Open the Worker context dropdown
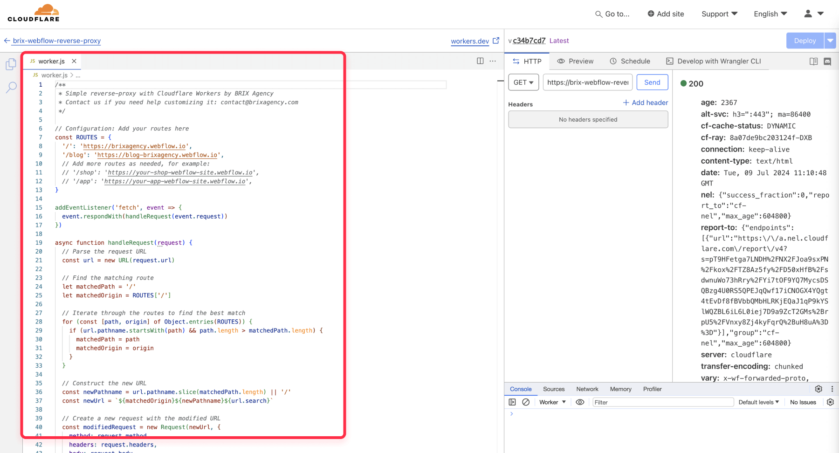This screenshot has width=839, height=453. tap(553, 402)
